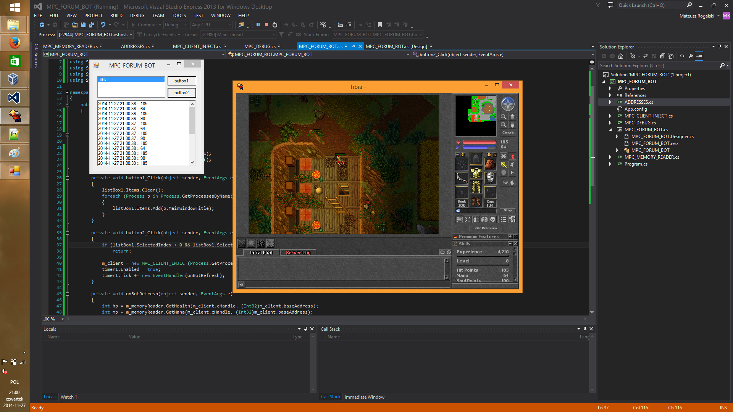Open the Server Log tab in Tibia
Image resolution: width=733 pixels, height=412 pixels.
tap(298, 253)
